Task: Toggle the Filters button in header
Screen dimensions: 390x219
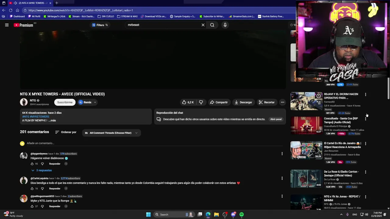Action: point(100,25)
